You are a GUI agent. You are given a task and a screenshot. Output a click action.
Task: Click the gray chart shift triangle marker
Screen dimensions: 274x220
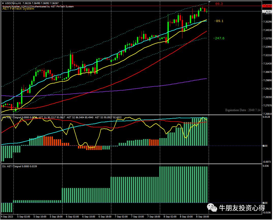pos(209,2)
